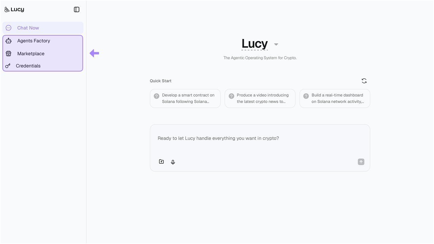434x244 pixels.
Task: Refresh the Quick Start suggestions
Action: [x=364, y=81]
